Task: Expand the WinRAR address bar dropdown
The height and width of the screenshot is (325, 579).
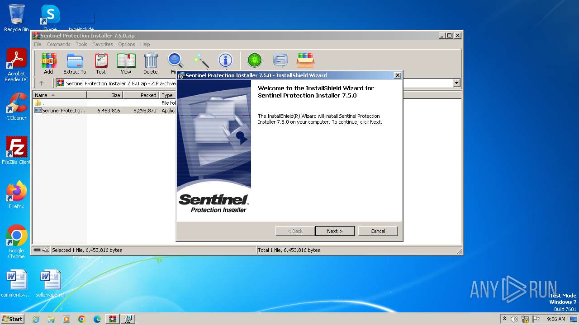Action: pyautogui.click(x=456, y=83)
